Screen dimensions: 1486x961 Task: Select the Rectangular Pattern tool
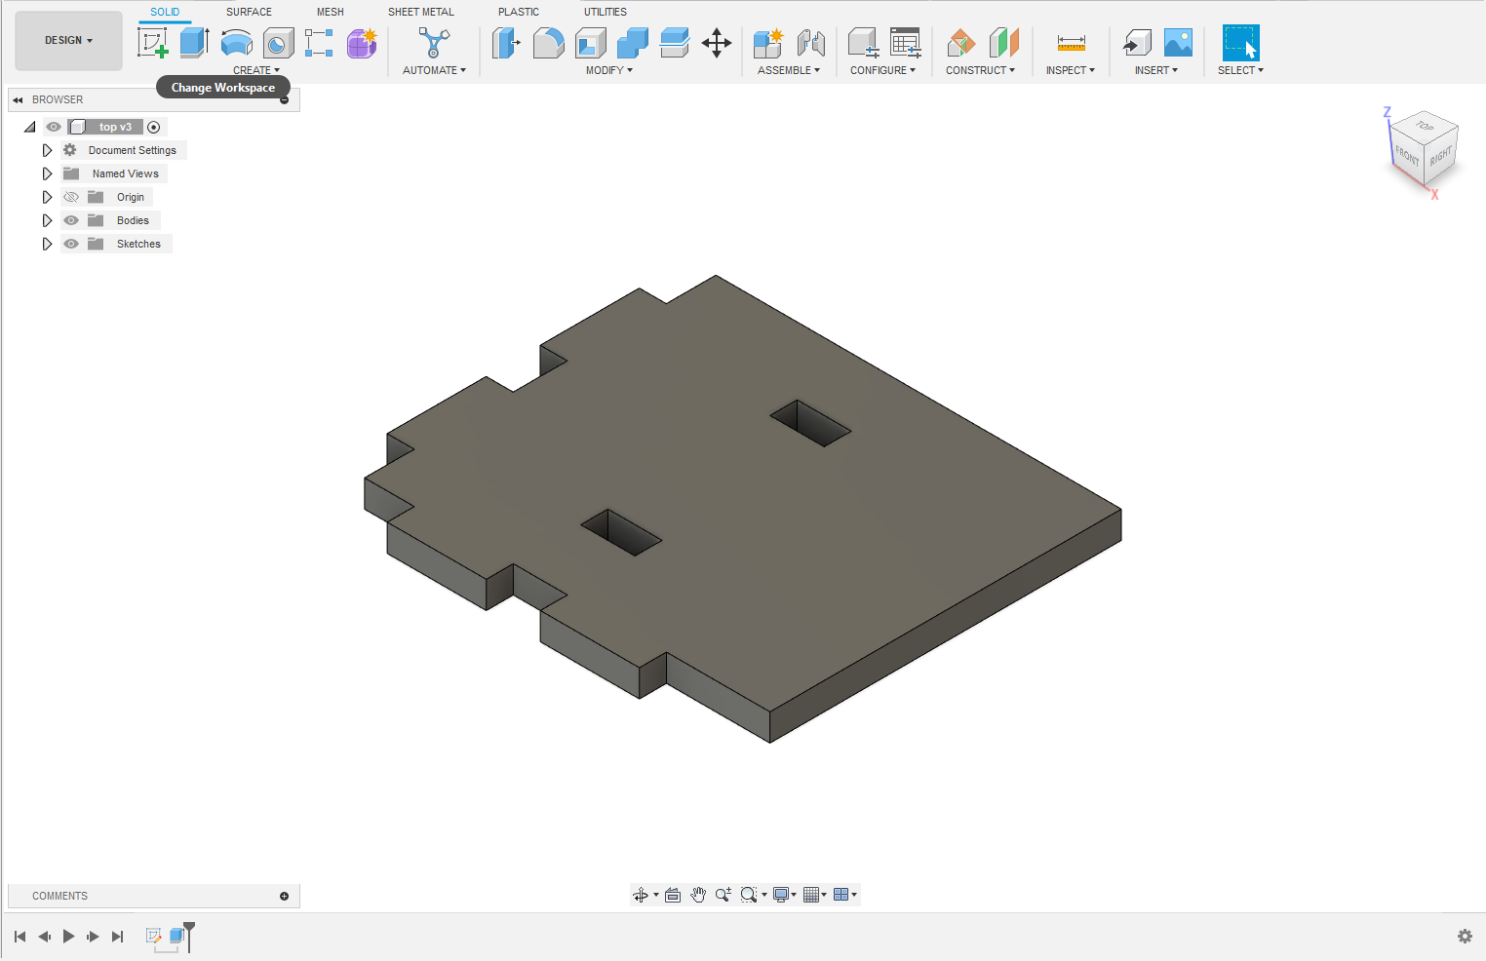[x=319, y=43]
